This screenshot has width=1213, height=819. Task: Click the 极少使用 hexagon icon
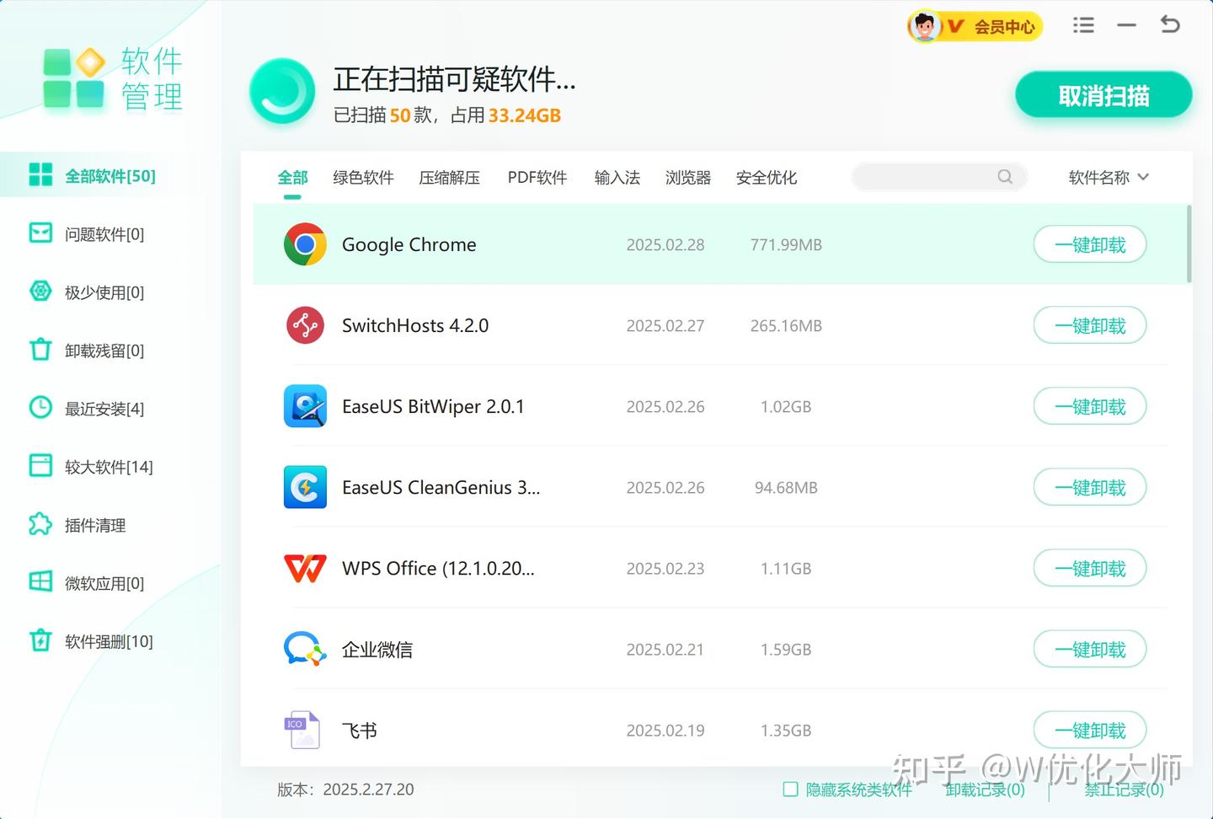tap(40, 291)
